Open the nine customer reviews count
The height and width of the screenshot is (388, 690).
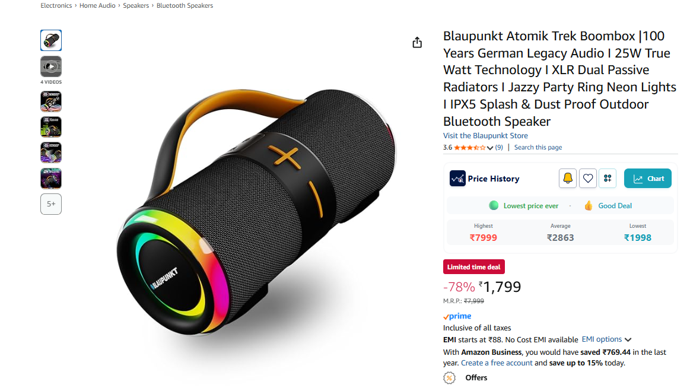click(x=498, y=147)
